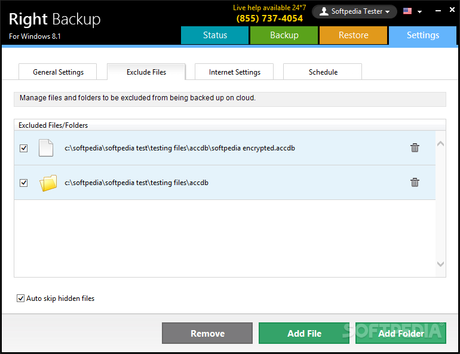Viewport: 460px width, 354px height.
Task: Toggle Auto skip hidden files checkbox
Action: 20,298
